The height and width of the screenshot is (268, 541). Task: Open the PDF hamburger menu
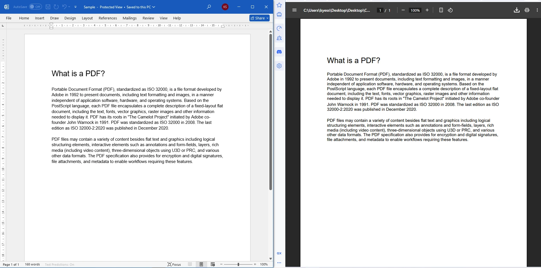(x=294, y=10)
